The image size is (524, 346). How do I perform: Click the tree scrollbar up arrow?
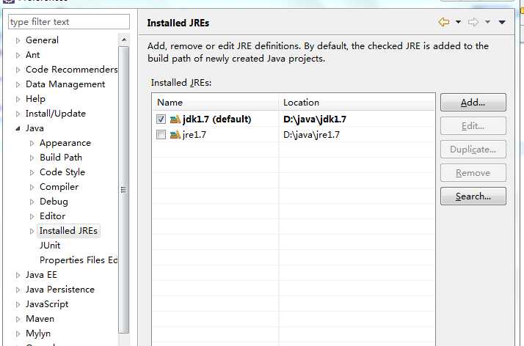(x=124, y=40)
